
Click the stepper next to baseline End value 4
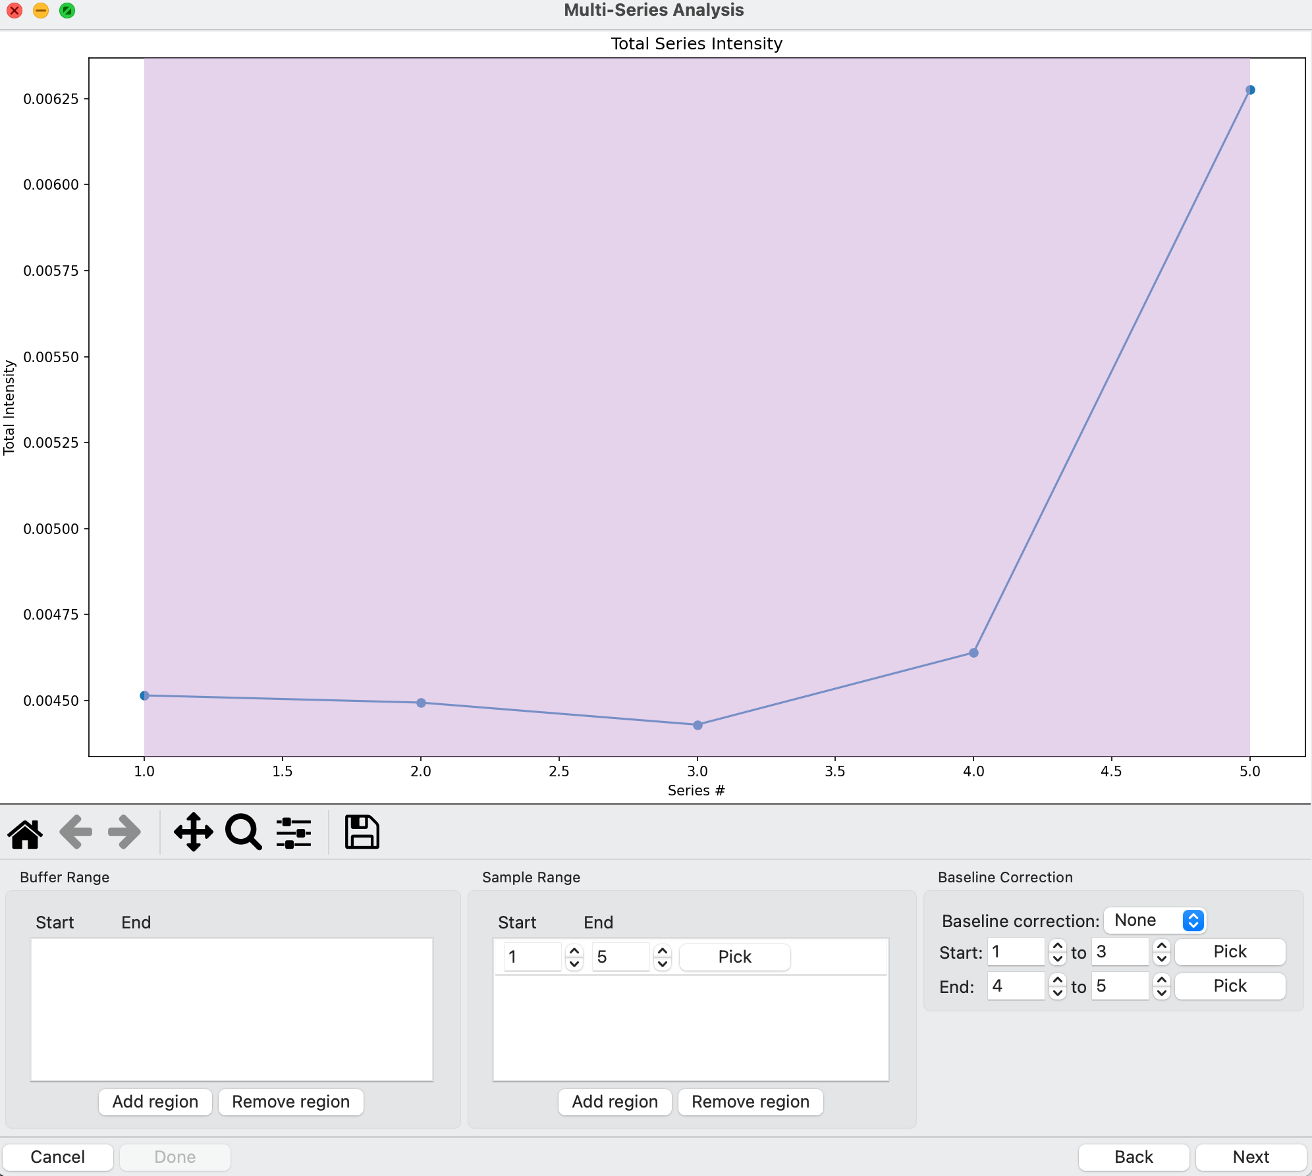click(x=1057, y=986)
